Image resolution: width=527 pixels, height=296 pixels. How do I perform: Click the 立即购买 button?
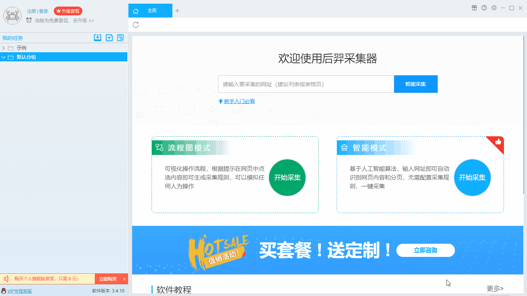[108, 279]
